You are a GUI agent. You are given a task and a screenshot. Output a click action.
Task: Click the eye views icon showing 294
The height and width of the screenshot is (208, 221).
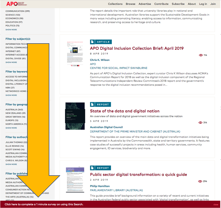coord(201,181)
